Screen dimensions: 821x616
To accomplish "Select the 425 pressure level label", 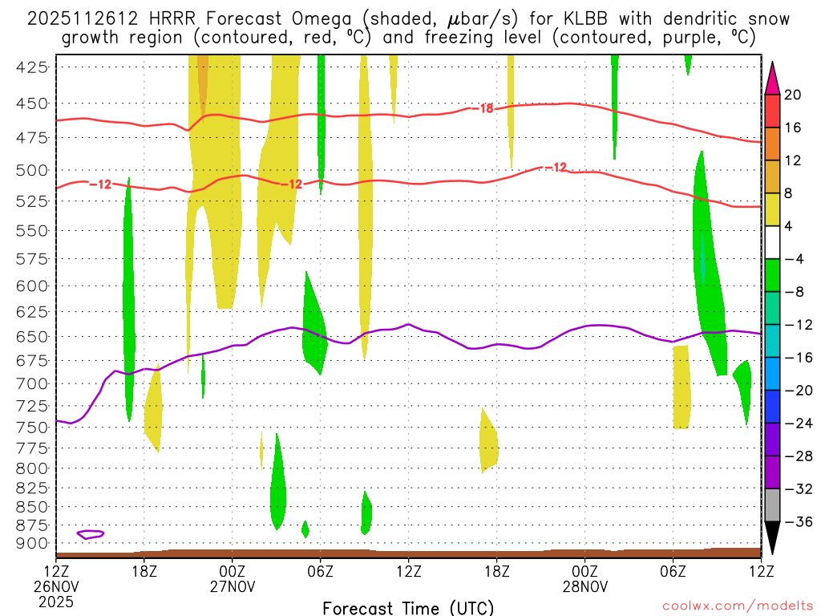I will tap(32, 67).
